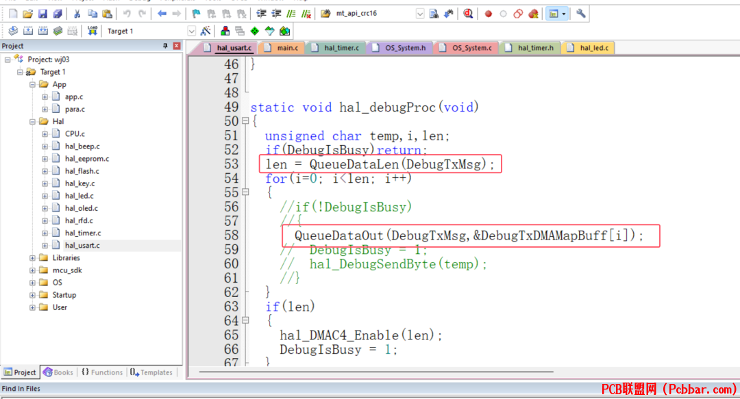Switch to the hal_led.c tab
The image size is (740, 399).
[x=589, y=48]
